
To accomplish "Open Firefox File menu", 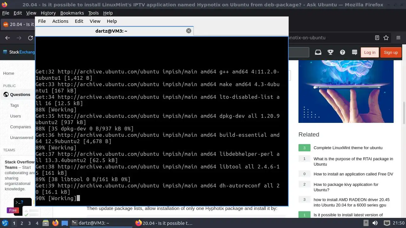I will (6, 13).
